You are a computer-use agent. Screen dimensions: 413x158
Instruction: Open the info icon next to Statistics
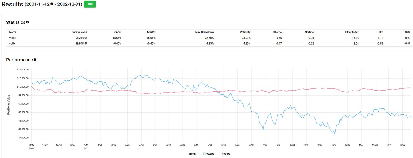27,22
